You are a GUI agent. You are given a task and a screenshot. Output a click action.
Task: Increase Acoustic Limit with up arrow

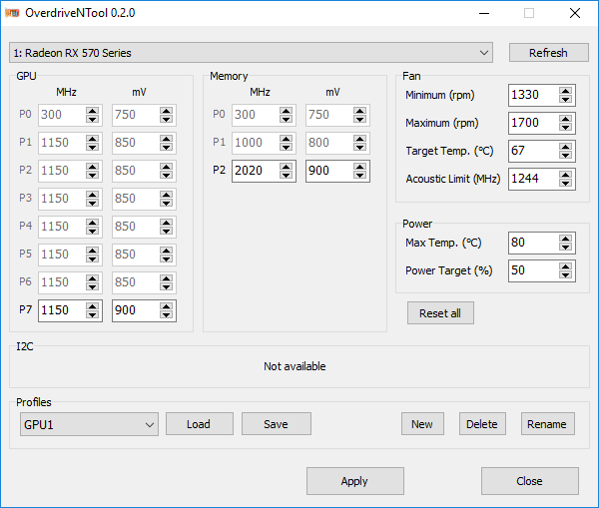565,175
